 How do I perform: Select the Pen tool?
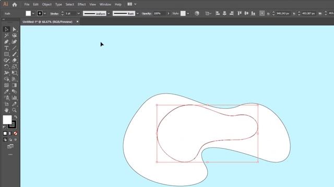coord(6,42)
